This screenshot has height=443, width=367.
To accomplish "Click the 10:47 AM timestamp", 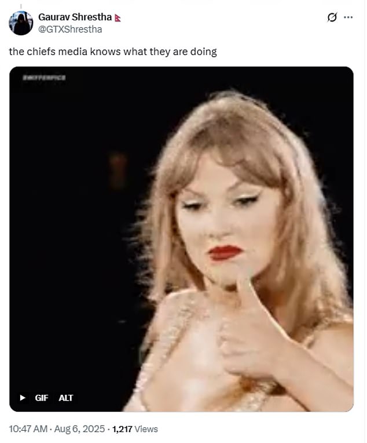I will click(28, 429).
